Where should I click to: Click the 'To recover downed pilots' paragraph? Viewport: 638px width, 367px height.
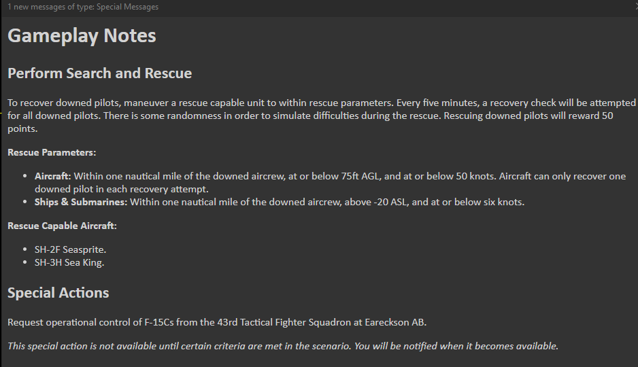322,116
